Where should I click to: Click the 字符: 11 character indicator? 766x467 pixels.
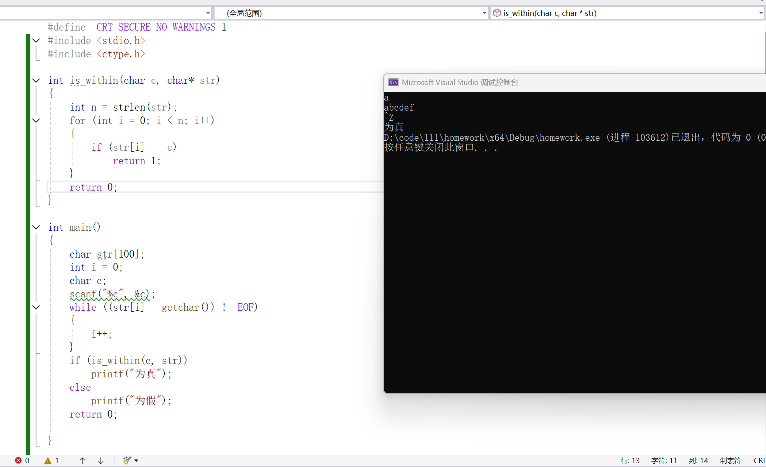click(x=664, y=460)
